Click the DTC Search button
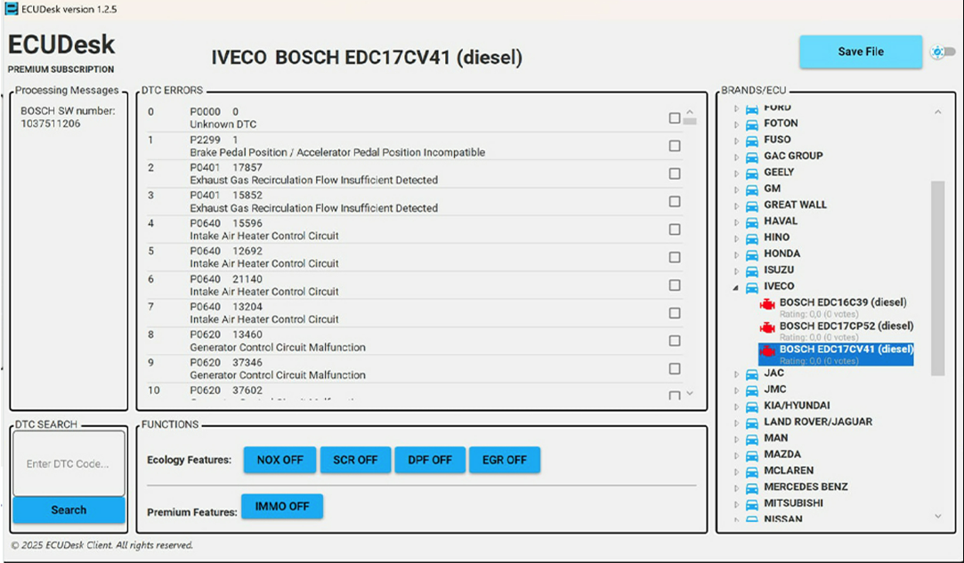Viewport: 964px width, 563px height. (69, 511)
